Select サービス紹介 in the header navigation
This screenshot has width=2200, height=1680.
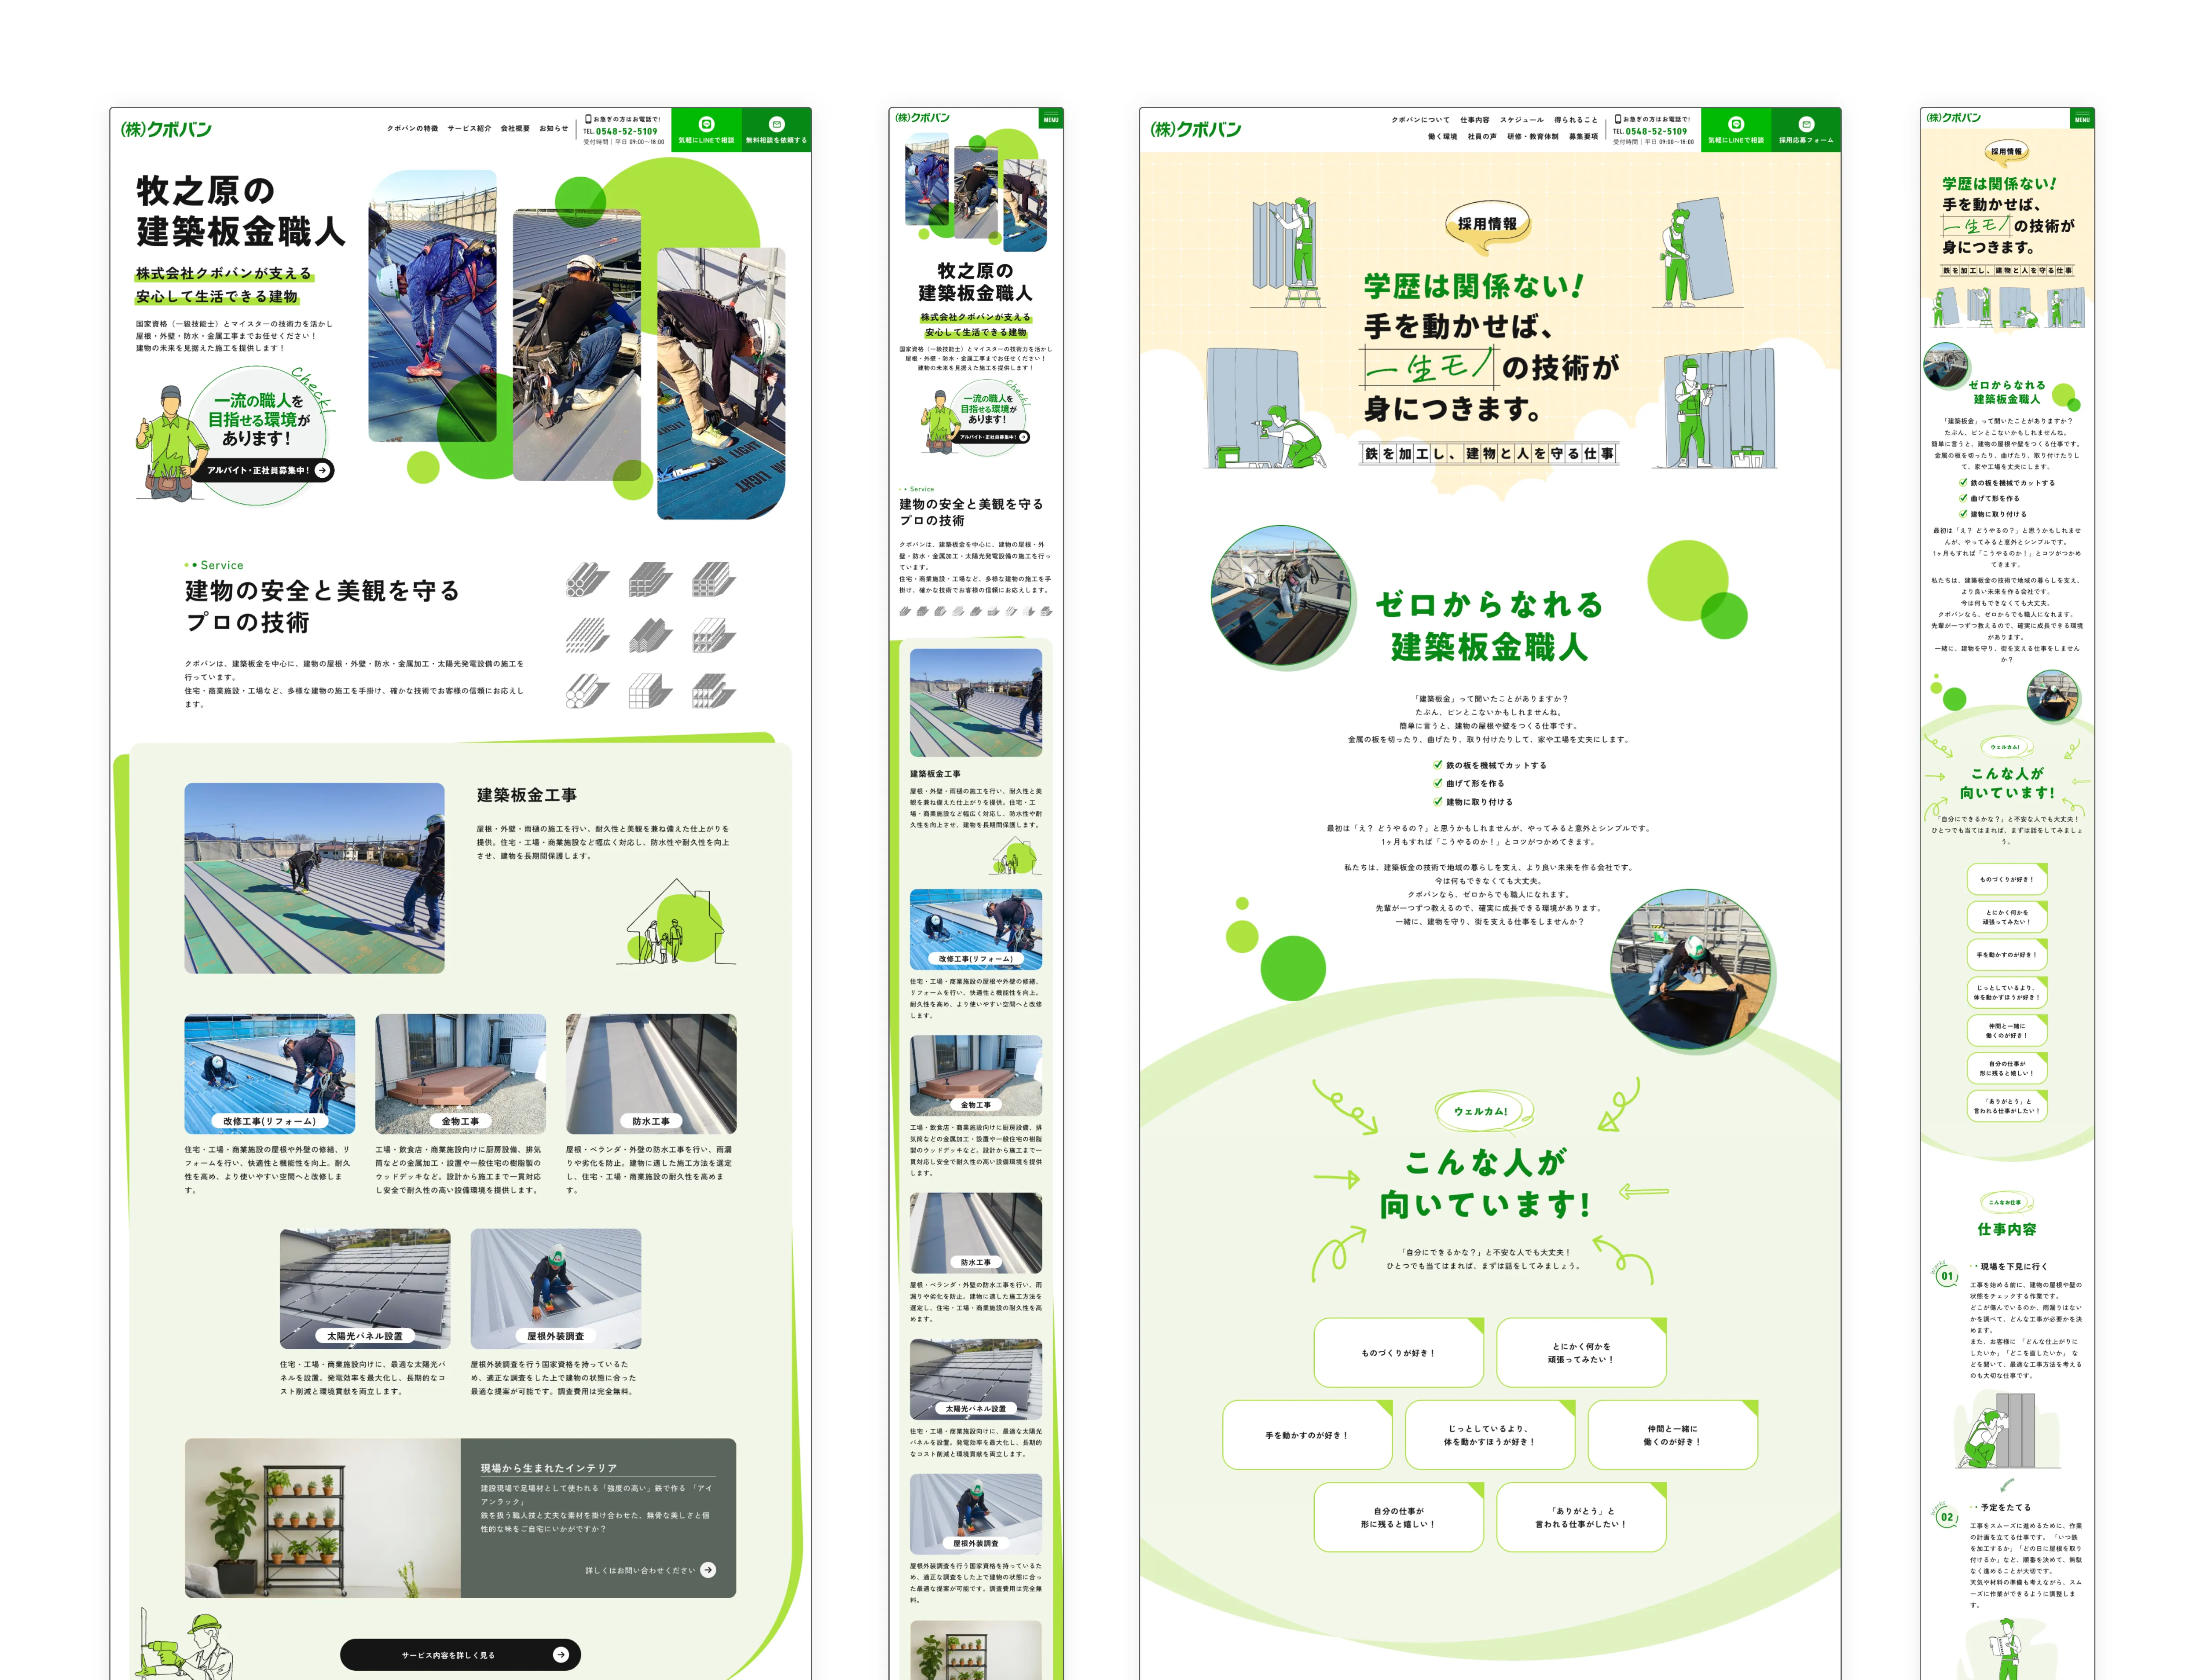tap(469, 128)
